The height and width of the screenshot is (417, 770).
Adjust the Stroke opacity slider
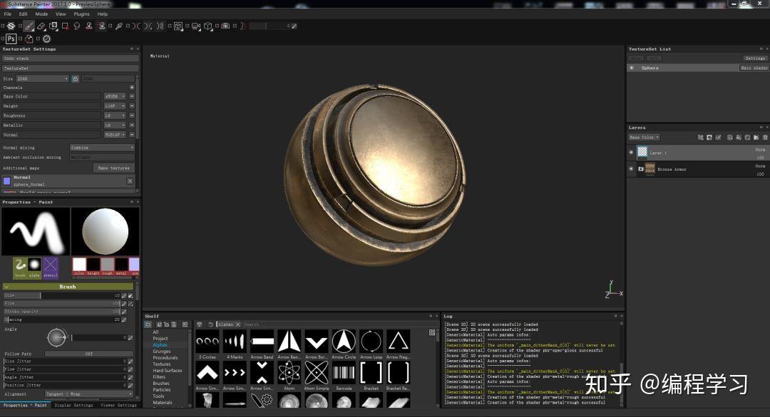62,311
